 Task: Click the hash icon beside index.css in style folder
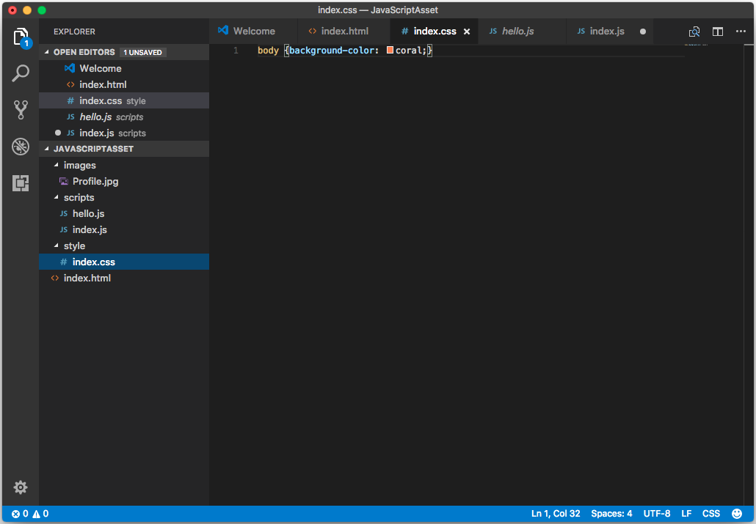point(64,262)
